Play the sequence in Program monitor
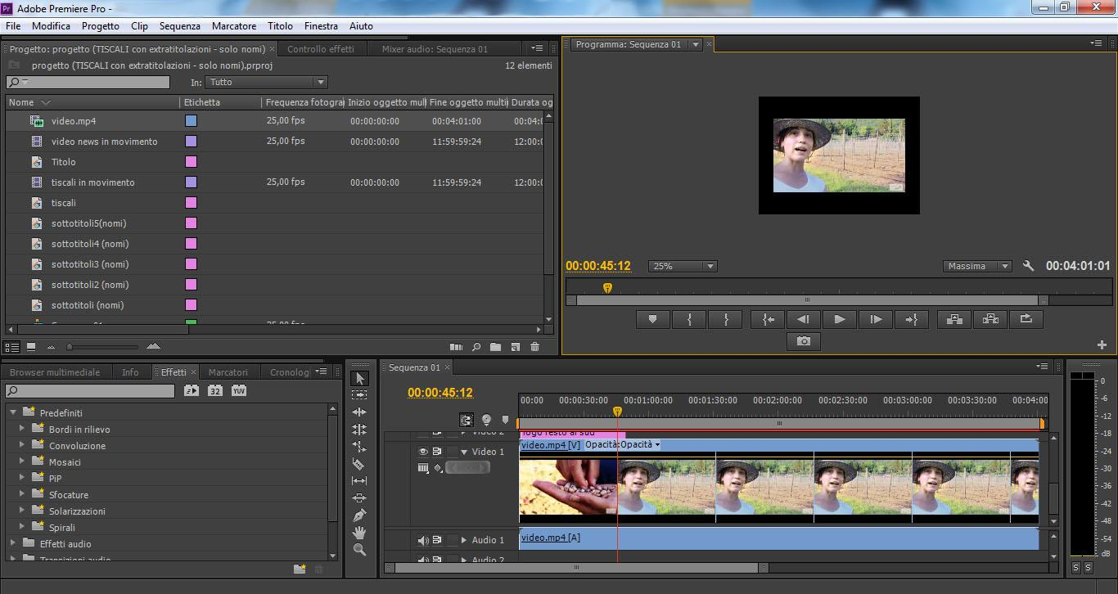This screenshot has height=594, width=1118. [840, 319]
